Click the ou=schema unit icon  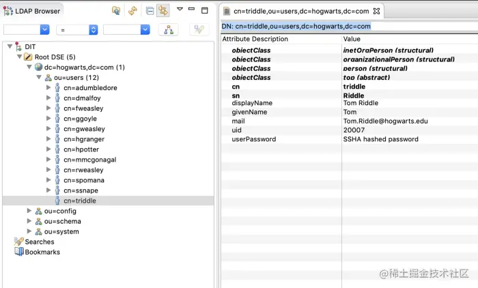38,221
